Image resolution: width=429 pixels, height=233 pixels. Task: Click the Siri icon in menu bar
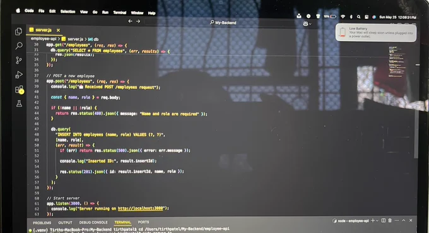(374, 17)
